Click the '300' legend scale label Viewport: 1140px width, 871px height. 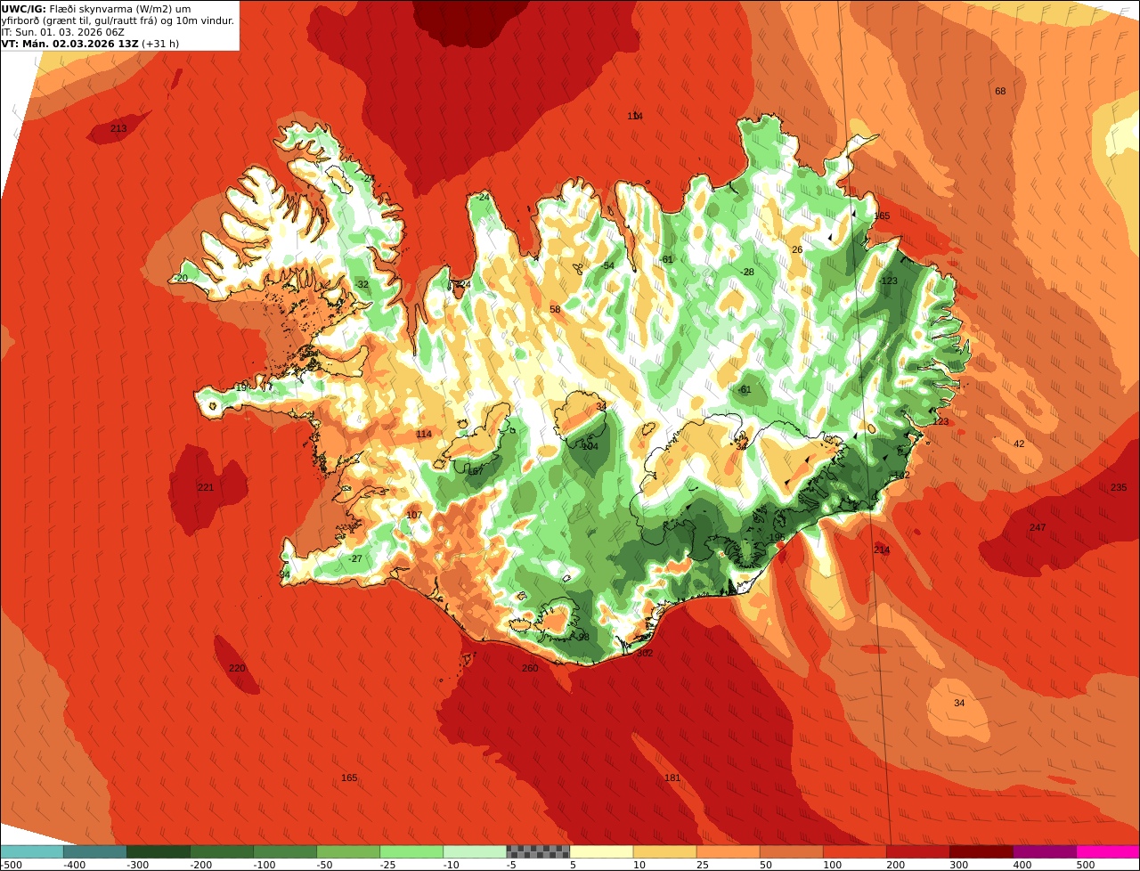[x=957, y=865]
